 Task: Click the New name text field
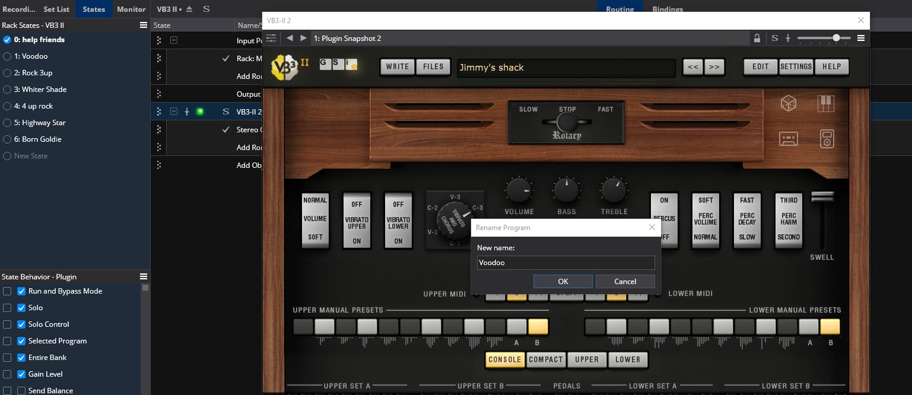click(x=566, y=262)
